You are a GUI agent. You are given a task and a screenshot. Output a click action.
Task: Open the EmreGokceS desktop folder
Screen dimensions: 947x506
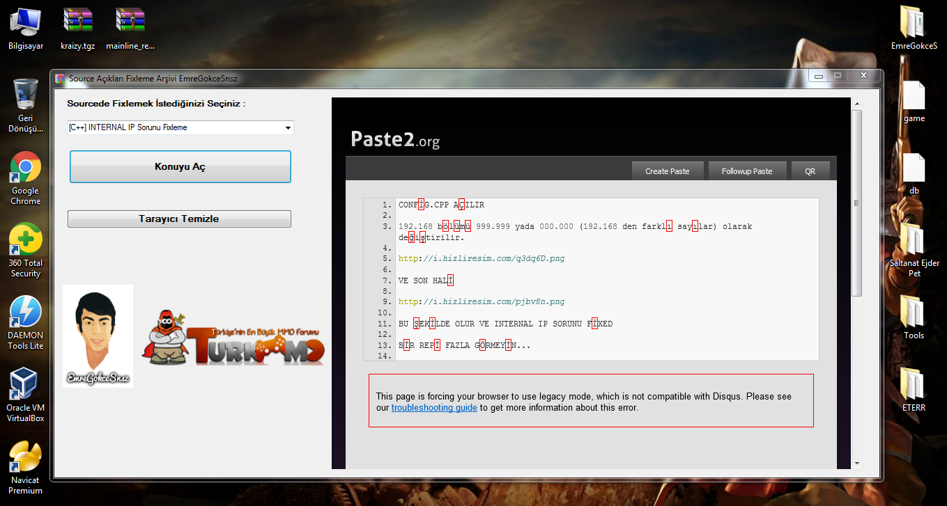click(914, 28)
